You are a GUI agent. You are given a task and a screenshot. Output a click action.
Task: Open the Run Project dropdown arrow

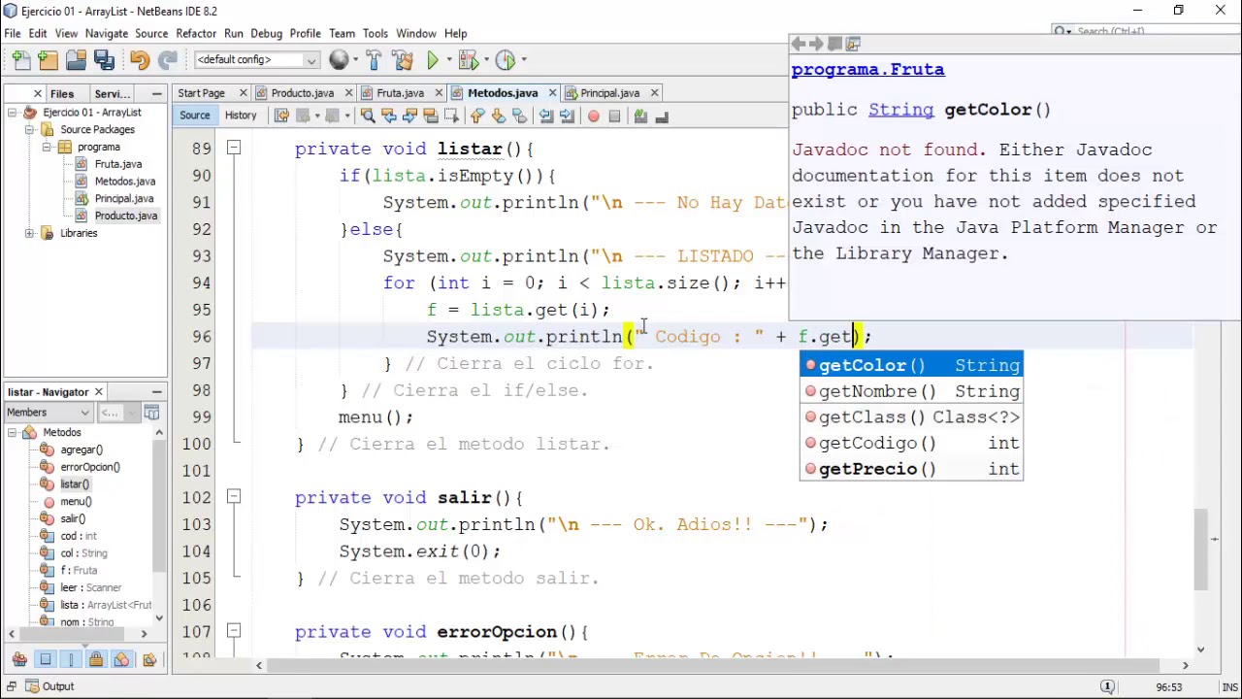coord(449,60)
